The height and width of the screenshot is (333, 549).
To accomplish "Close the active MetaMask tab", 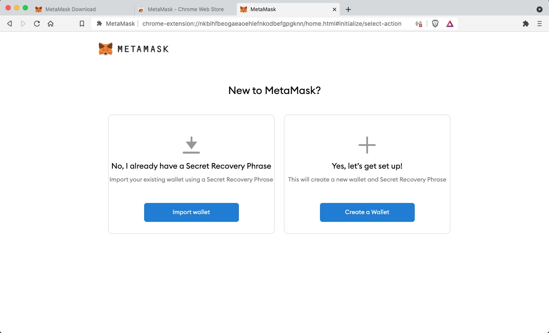I will point(335,9).
